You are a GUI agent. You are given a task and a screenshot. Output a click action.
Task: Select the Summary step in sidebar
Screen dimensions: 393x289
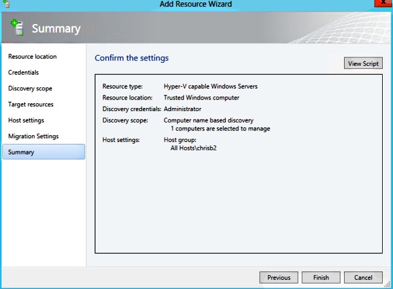[x=44, y=151]
